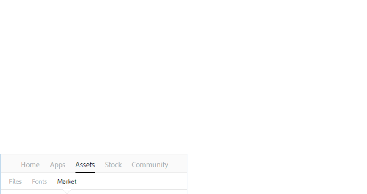Select the Market sub-tab
Image resolution: width=367 pixels, height=194 pixels.
67,182
